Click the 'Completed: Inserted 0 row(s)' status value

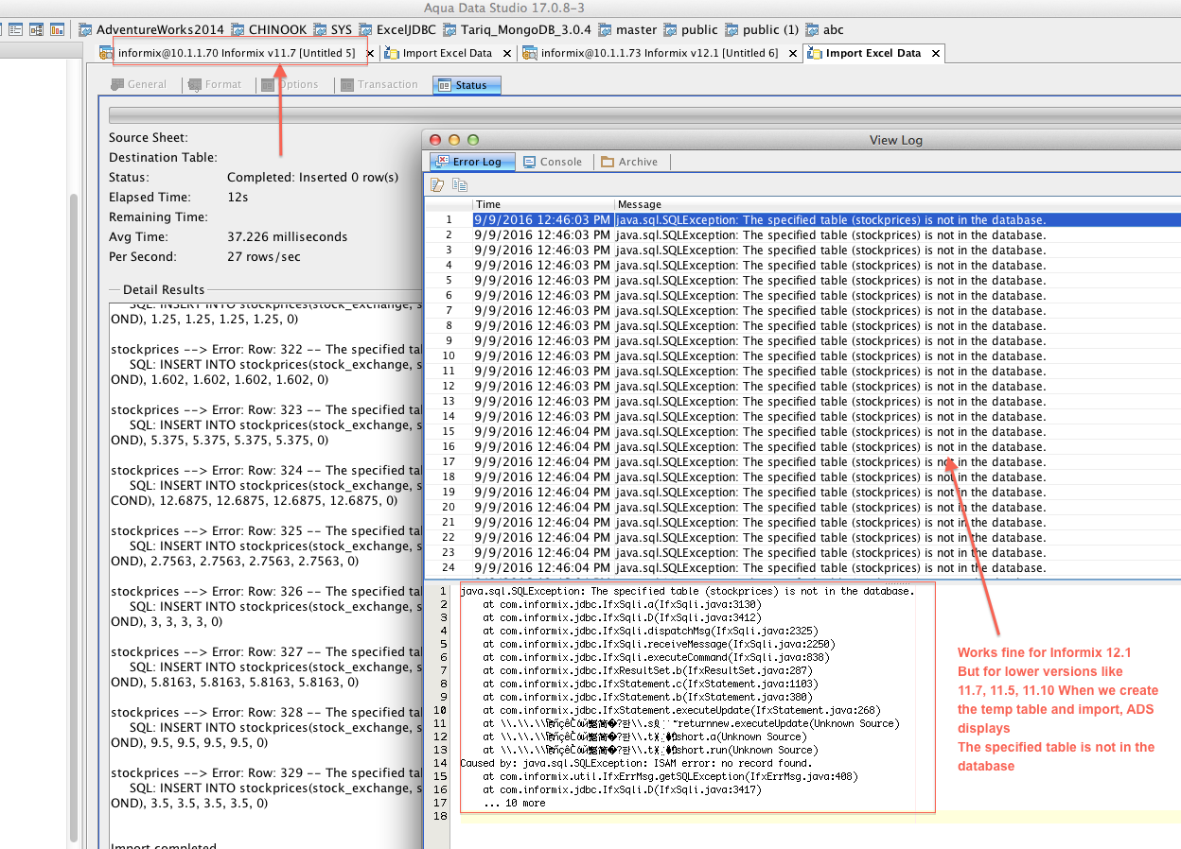[312, 178]
